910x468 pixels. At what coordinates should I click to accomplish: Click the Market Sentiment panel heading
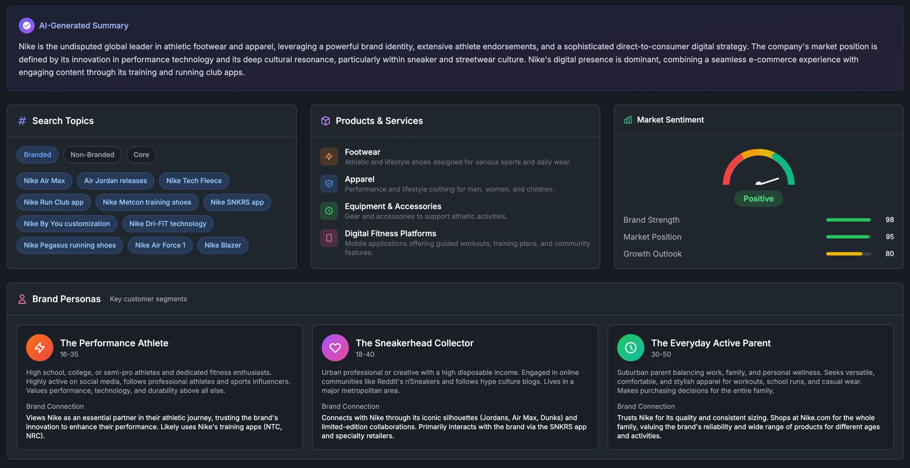click(670, 120)
